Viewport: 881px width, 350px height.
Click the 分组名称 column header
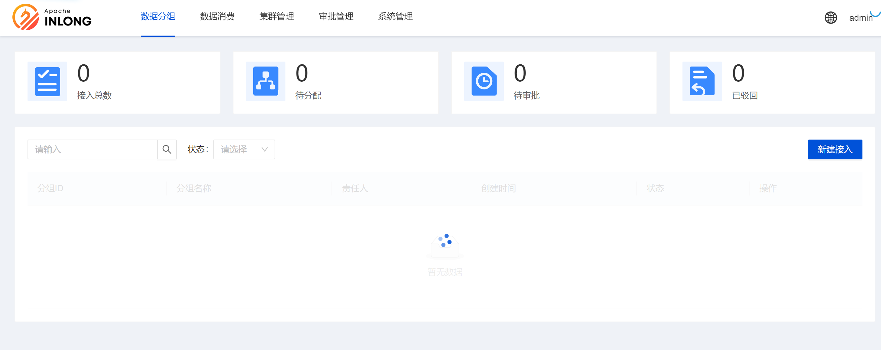pos(194,188)
